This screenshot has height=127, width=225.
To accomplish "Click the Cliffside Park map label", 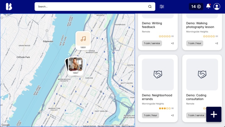I will click(23, 57).
